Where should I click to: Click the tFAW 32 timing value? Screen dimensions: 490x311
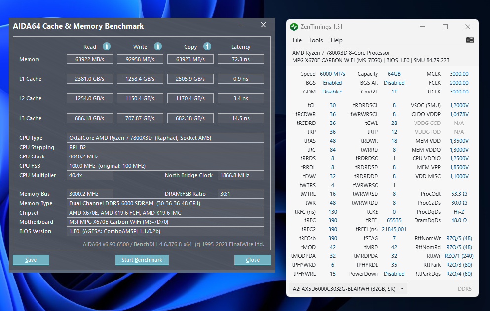pos(333,176)
